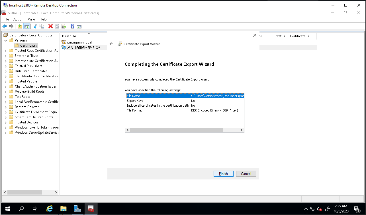Click the Export List toolbar icon
366x215 pixels.
pos(64,26)
